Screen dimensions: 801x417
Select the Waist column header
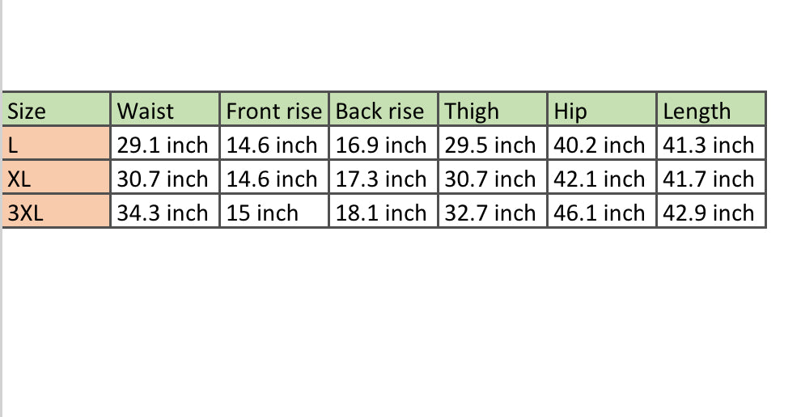point(165,111)
